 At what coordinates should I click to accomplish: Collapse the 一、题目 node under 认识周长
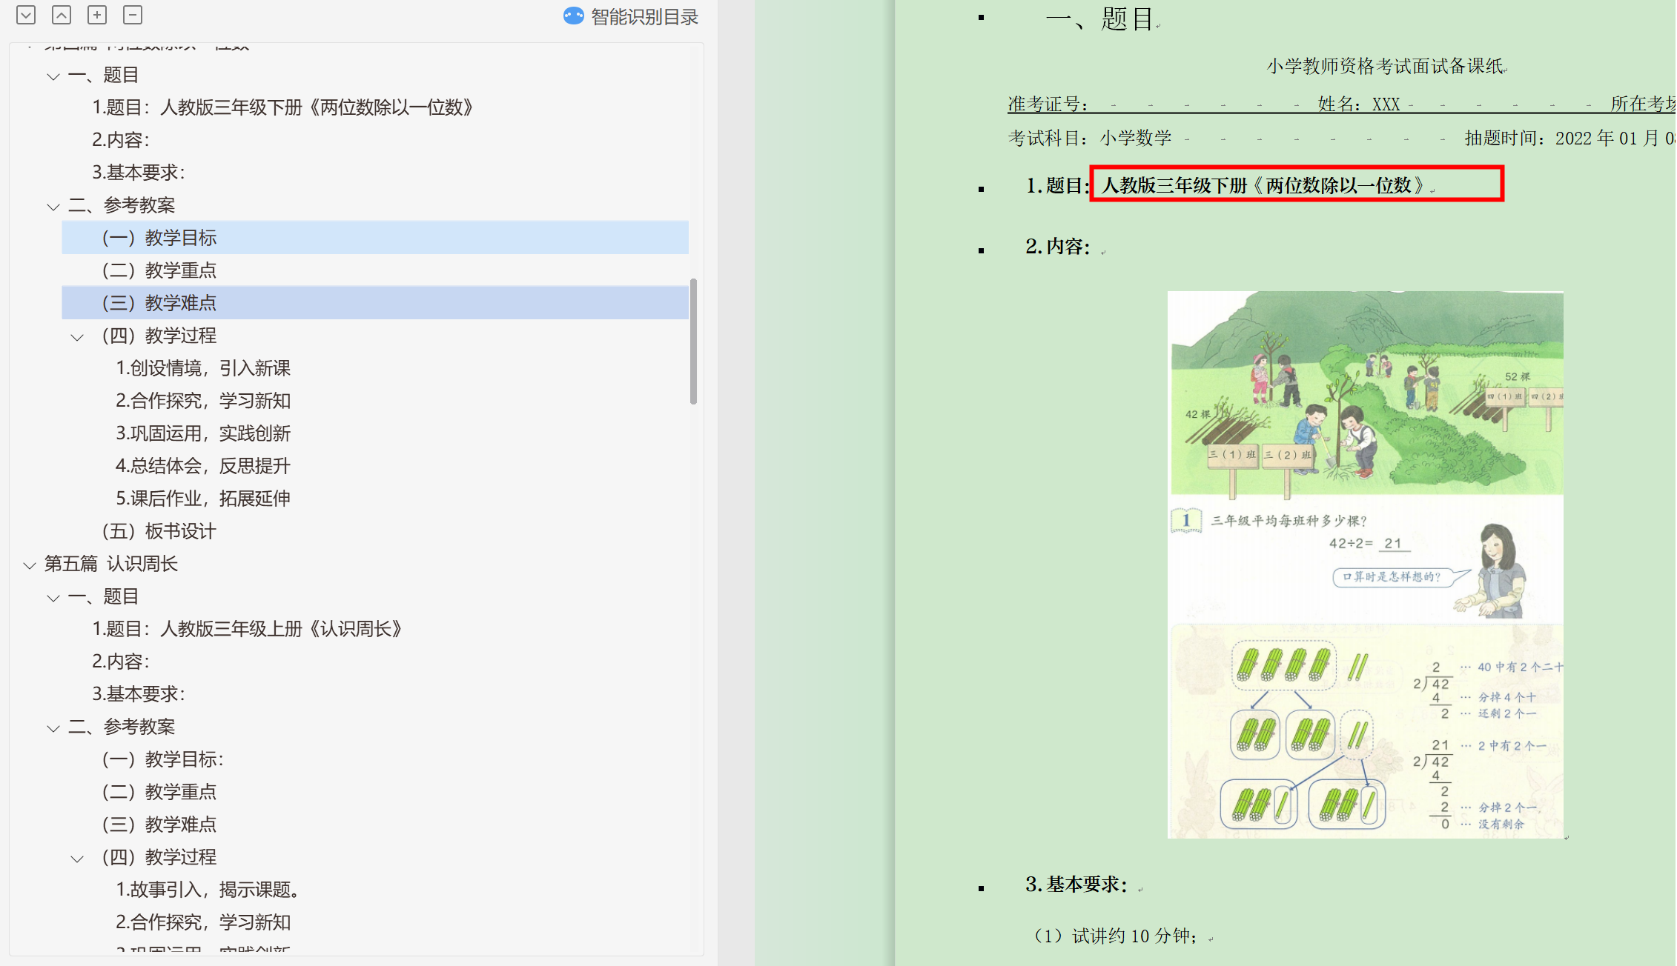click(x=53, y=598)
